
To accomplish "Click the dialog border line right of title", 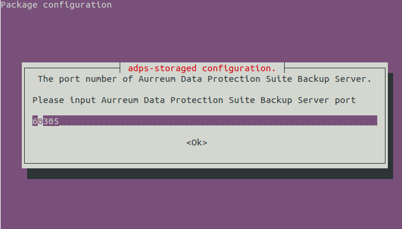I will pos(335,68).
